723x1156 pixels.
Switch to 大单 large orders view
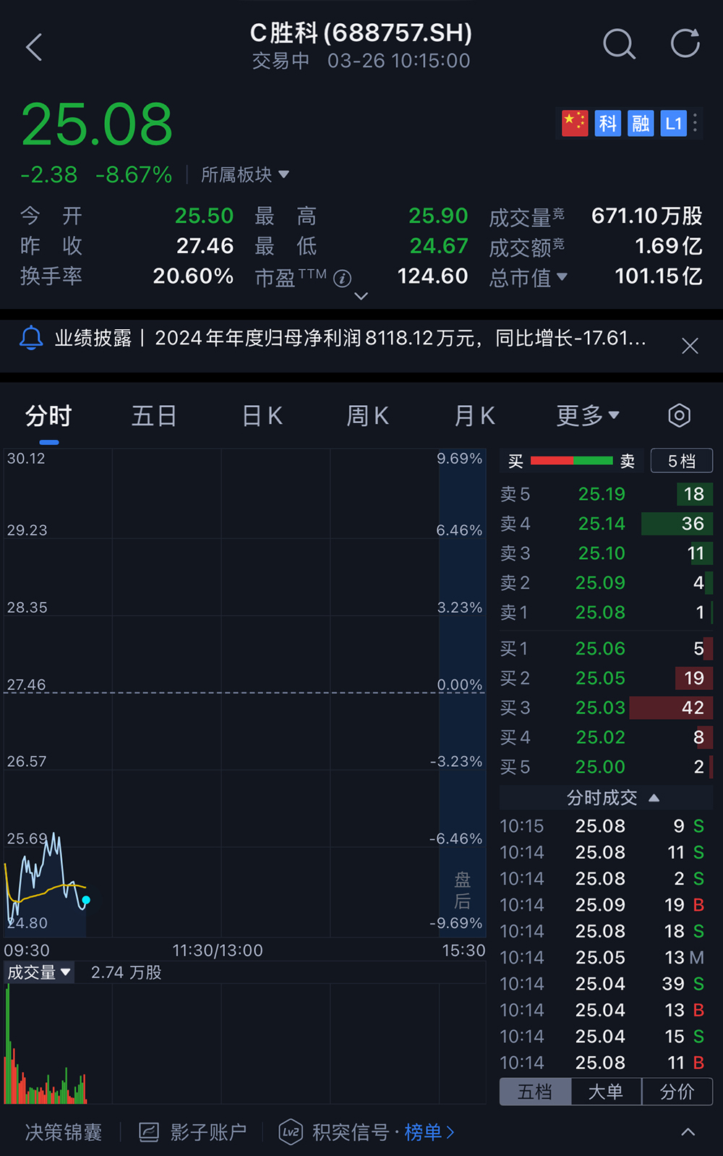click(x=606, y=1092)
